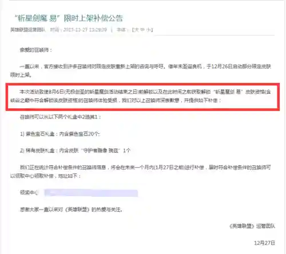286x254 pixels.
Task: Click option 1 紫色宝石礼盒 line
Action: 60,134
